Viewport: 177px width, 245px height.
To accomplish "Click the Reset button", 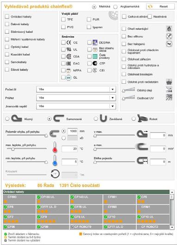I will click(x=160, y=6).
